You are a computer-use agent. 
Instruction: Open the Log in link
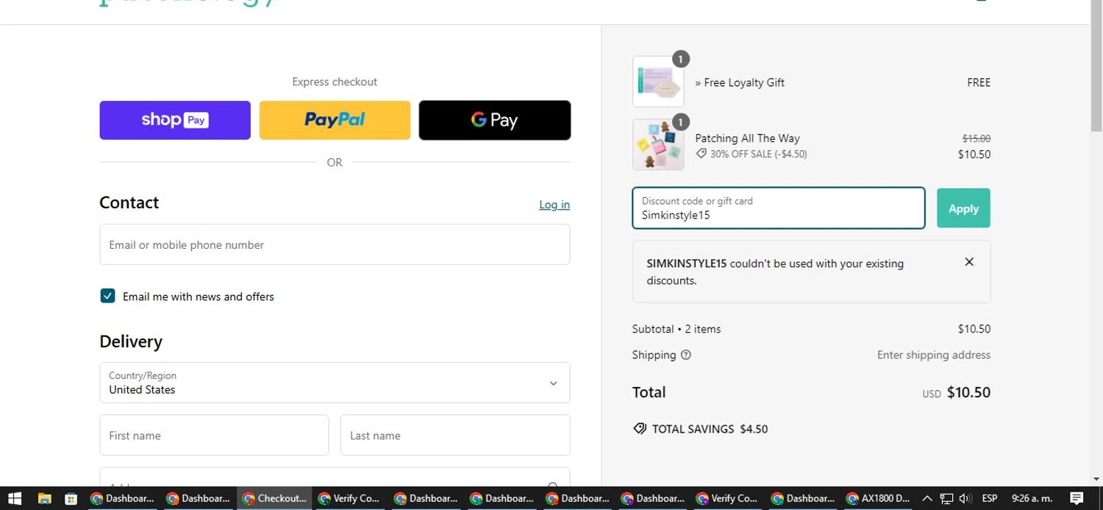point(554,205)
